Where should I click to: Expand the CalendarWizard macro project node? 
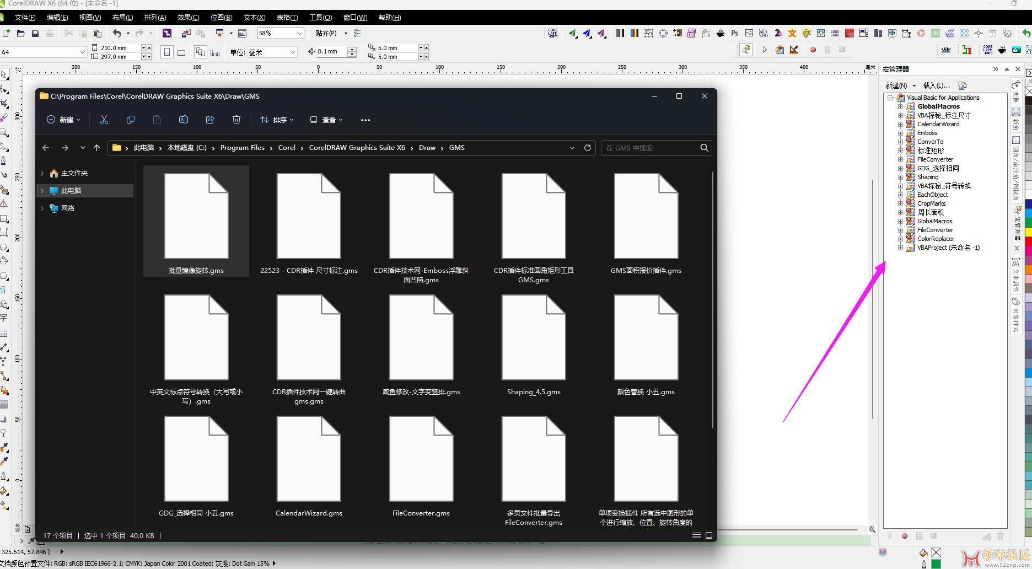[x=900, y=124]
